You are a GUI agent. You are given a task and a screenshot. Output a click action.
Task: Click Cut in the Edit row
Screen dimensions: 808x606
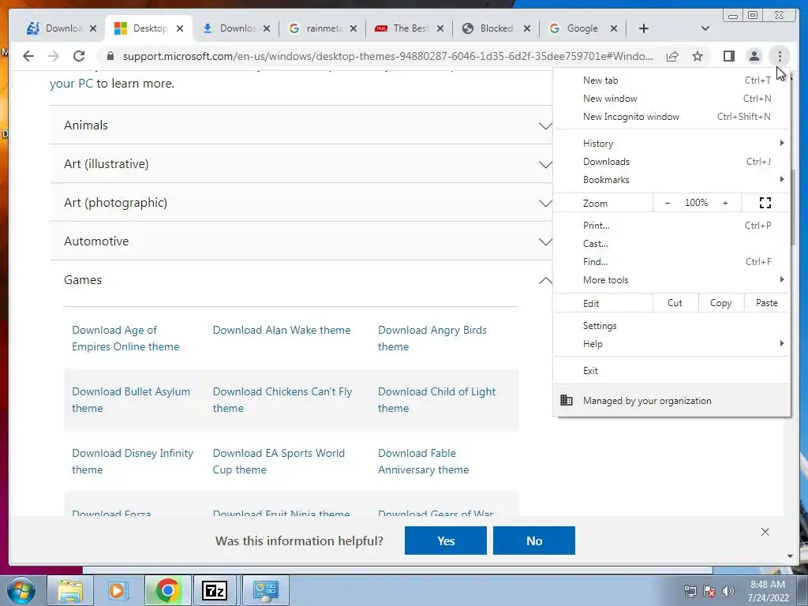675,303
